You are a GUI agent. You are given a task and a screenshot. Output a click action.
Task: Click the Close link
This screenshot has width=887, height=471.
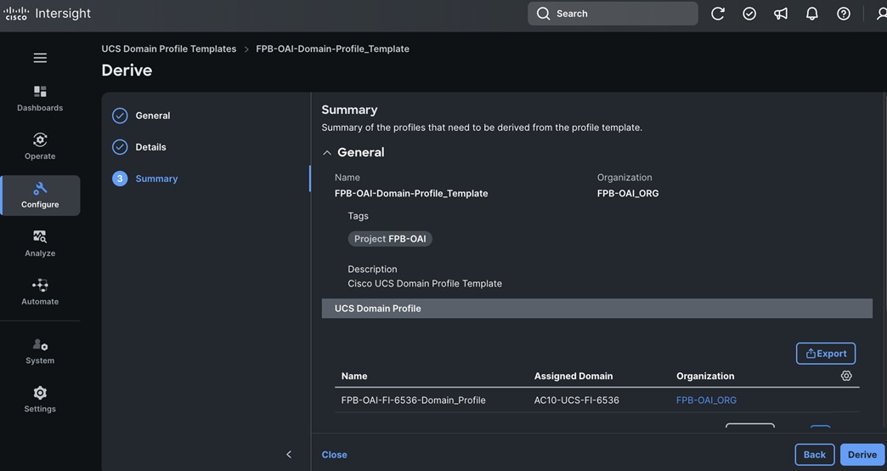334,455
